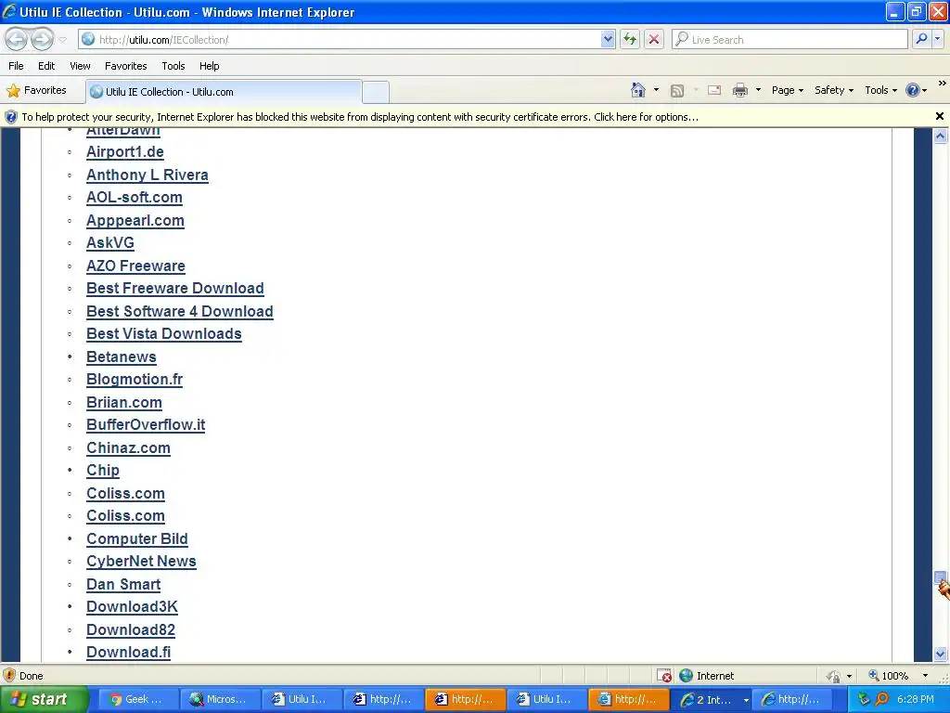Viewport: 950px width, 713px height.
Task: Open the Anthony L Rivera link
Action: tap(148, 175)
